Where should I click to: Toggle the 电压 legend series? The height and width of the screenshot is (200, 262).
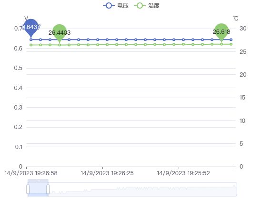coord(116,6)
